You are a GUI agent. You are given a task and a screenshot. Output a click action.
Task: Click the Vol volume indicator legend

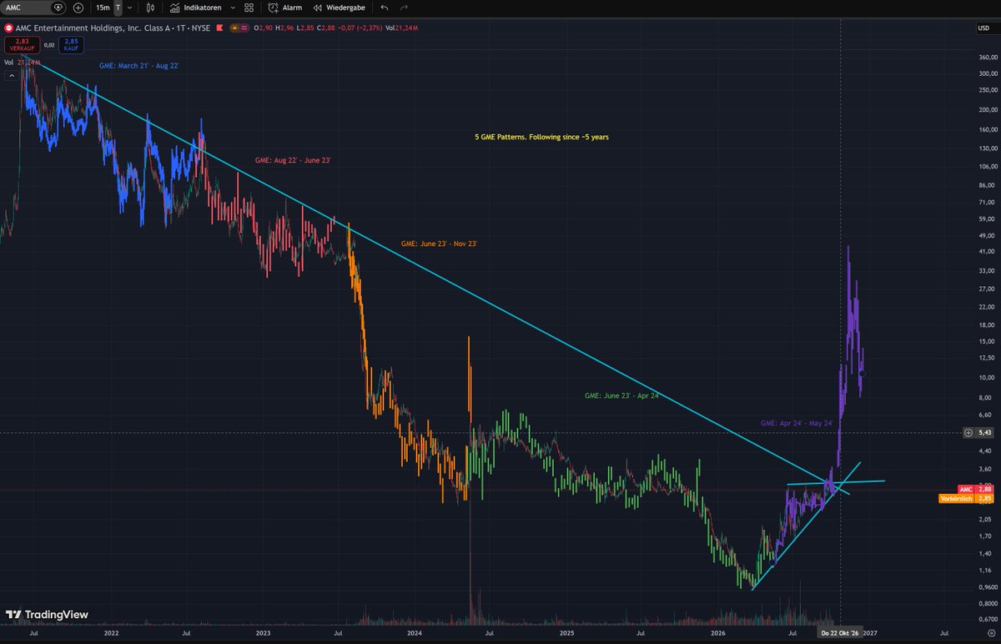point(23,62)
